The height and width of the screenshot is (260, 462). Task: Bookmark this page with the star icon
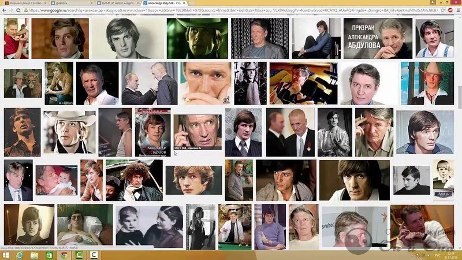(x=442, y=10)
